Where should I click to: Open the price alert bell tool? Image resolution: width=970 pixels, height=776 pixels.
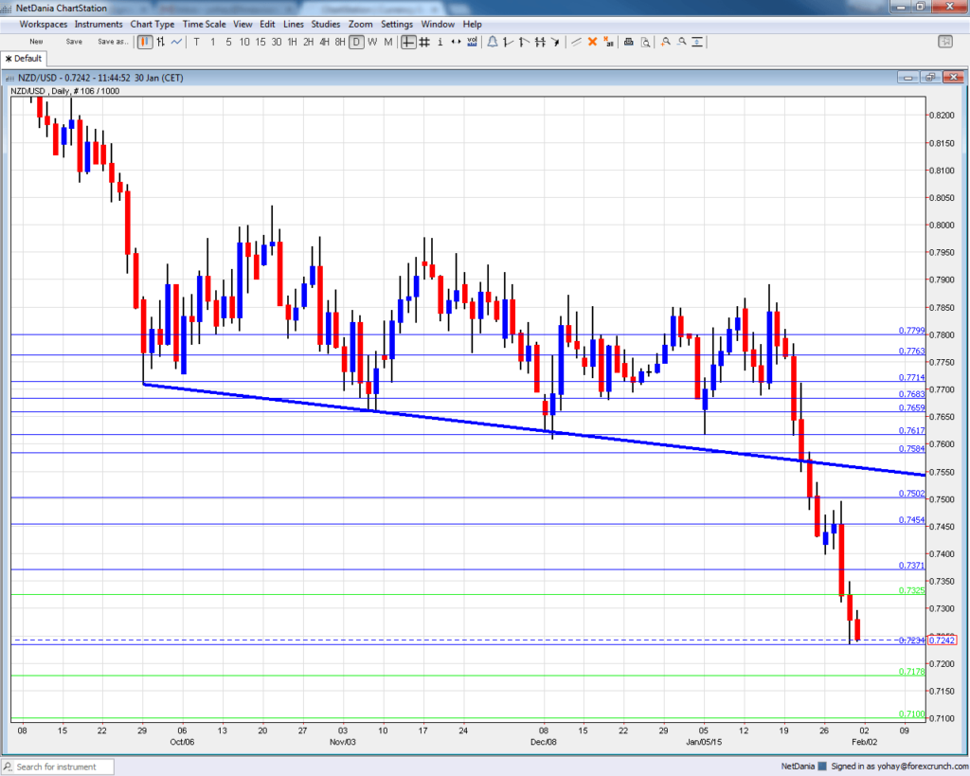pos(493,43)
